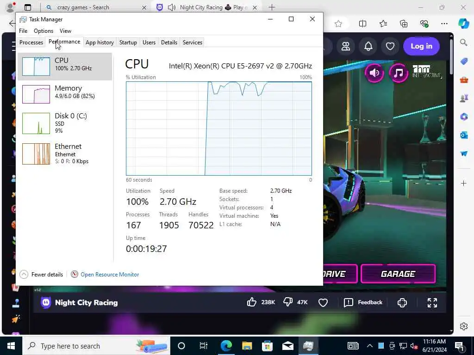Click the Open Resource Monitor link
474x355 pixels.
(x=110, y=275)
